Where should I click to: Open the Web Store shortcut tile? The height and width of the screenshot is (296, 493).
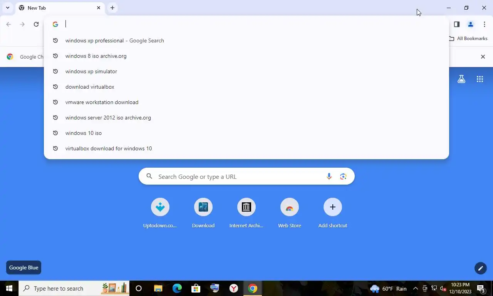(x=290, y=213)
